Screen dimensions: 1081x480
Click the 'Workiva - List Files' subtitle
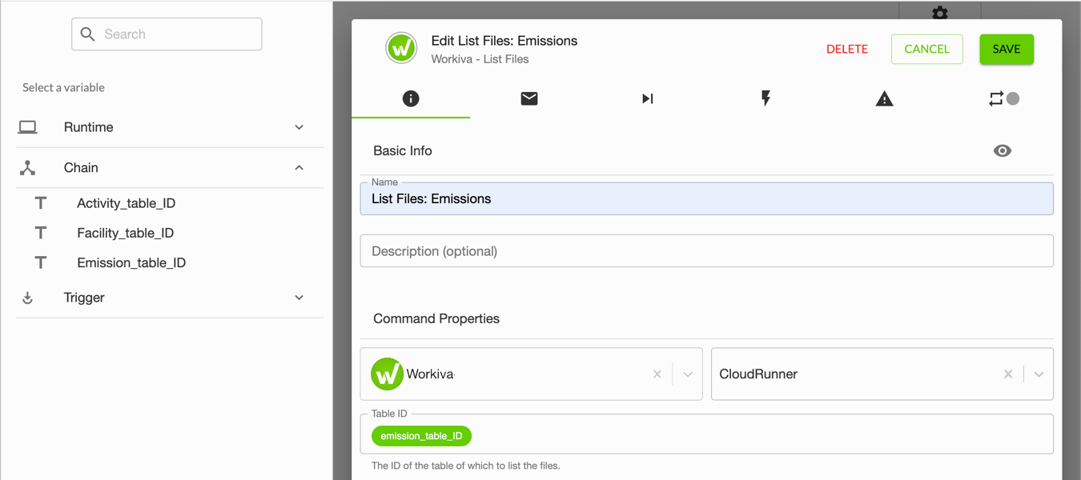(480, 59)
